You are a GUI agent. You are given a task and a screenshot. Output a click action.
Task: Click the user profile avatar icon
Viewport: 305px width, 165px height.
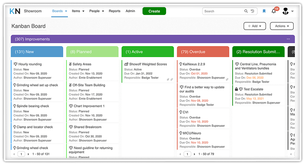click(285, 11)
